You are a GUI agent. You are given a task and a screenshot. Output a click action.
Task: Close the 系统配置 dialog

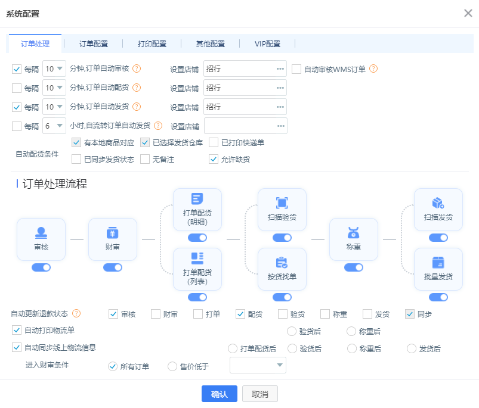point(468,13)
